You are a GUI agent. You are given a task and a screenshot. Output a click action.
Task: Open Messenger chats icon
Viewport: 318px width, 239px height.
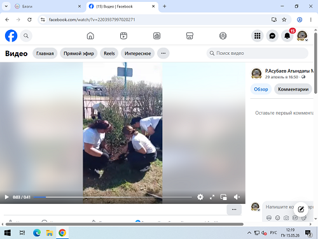272,36
